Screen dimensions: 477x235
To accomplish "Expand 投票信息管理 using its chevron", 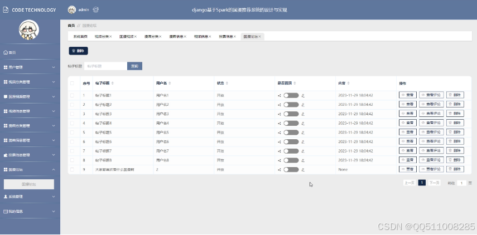I will [x=54, y=155].
